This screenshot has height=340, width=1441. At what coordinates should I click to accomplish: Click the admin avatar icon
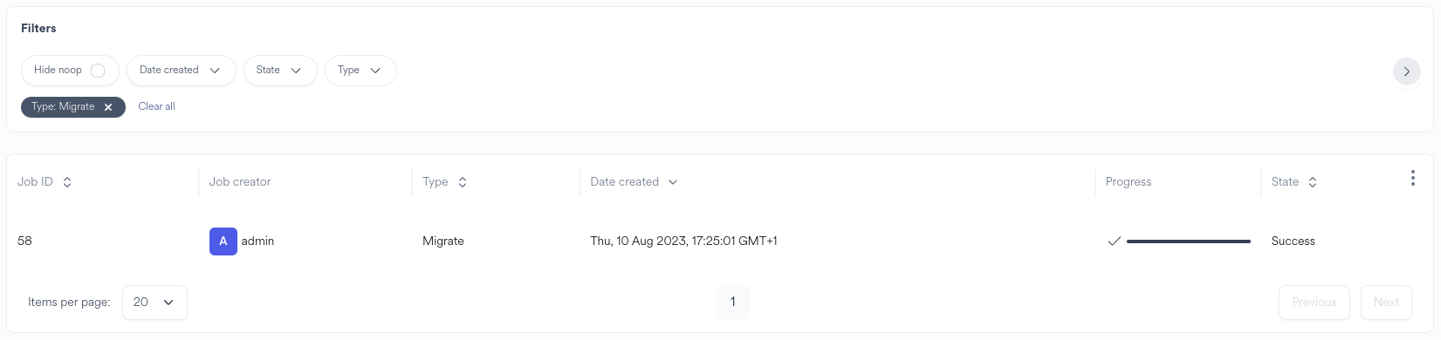pos(223,241)
